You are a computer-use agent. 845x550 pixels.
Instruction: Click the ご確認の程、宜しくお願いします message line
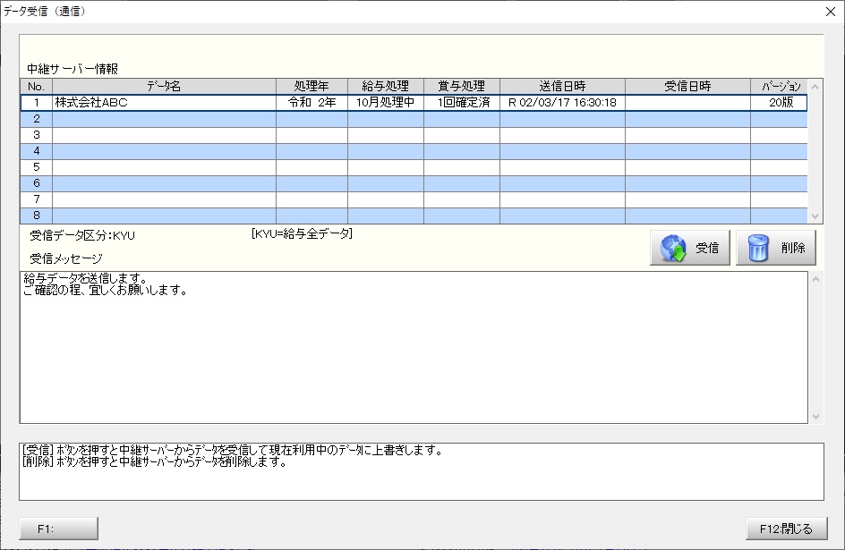pos(105,290)
